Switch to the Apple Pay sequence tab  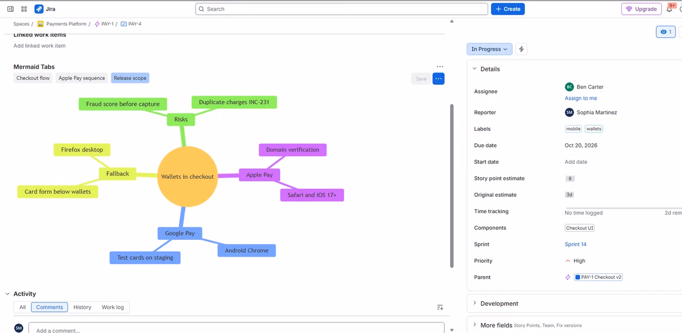click(82, 78)
